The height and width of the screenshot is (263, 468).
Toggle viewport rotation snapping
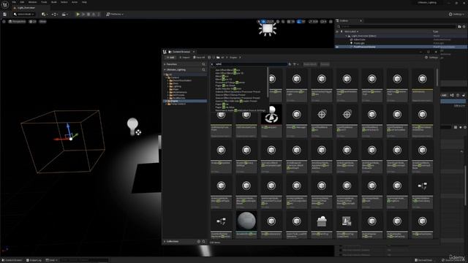click(x=299, y=21)
